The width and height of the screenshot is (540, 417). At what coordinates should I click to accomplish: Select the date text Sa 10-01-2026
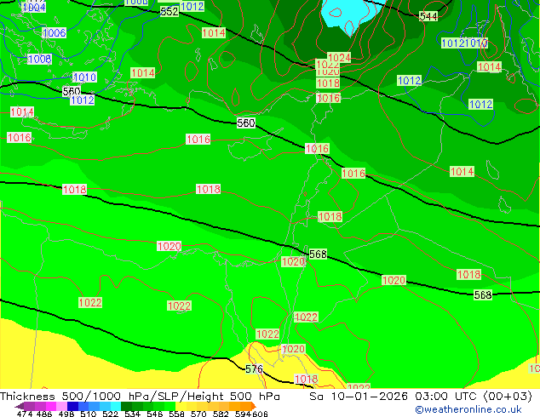(x=359, y=397)
